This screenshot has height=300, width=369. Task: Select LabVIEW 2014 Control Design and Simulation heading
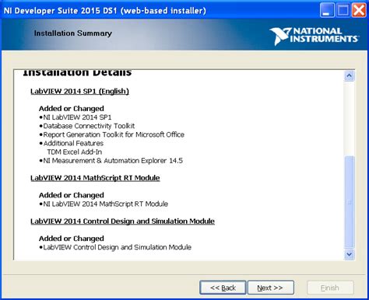[x=122, y=221]
